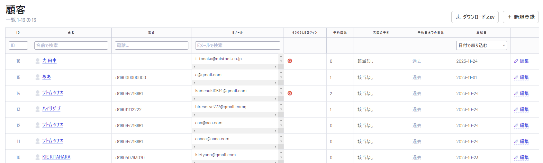Click the 電話 filter input field

pos(151,45)
